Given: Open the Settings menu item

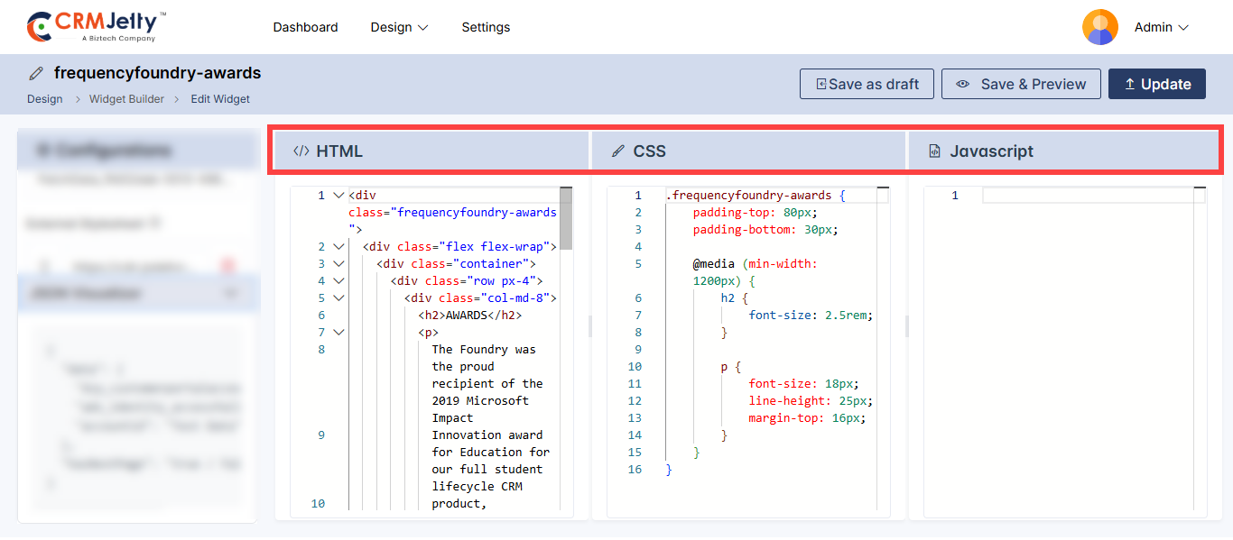Looking at the screenshot, I should [x=486, y=27].
